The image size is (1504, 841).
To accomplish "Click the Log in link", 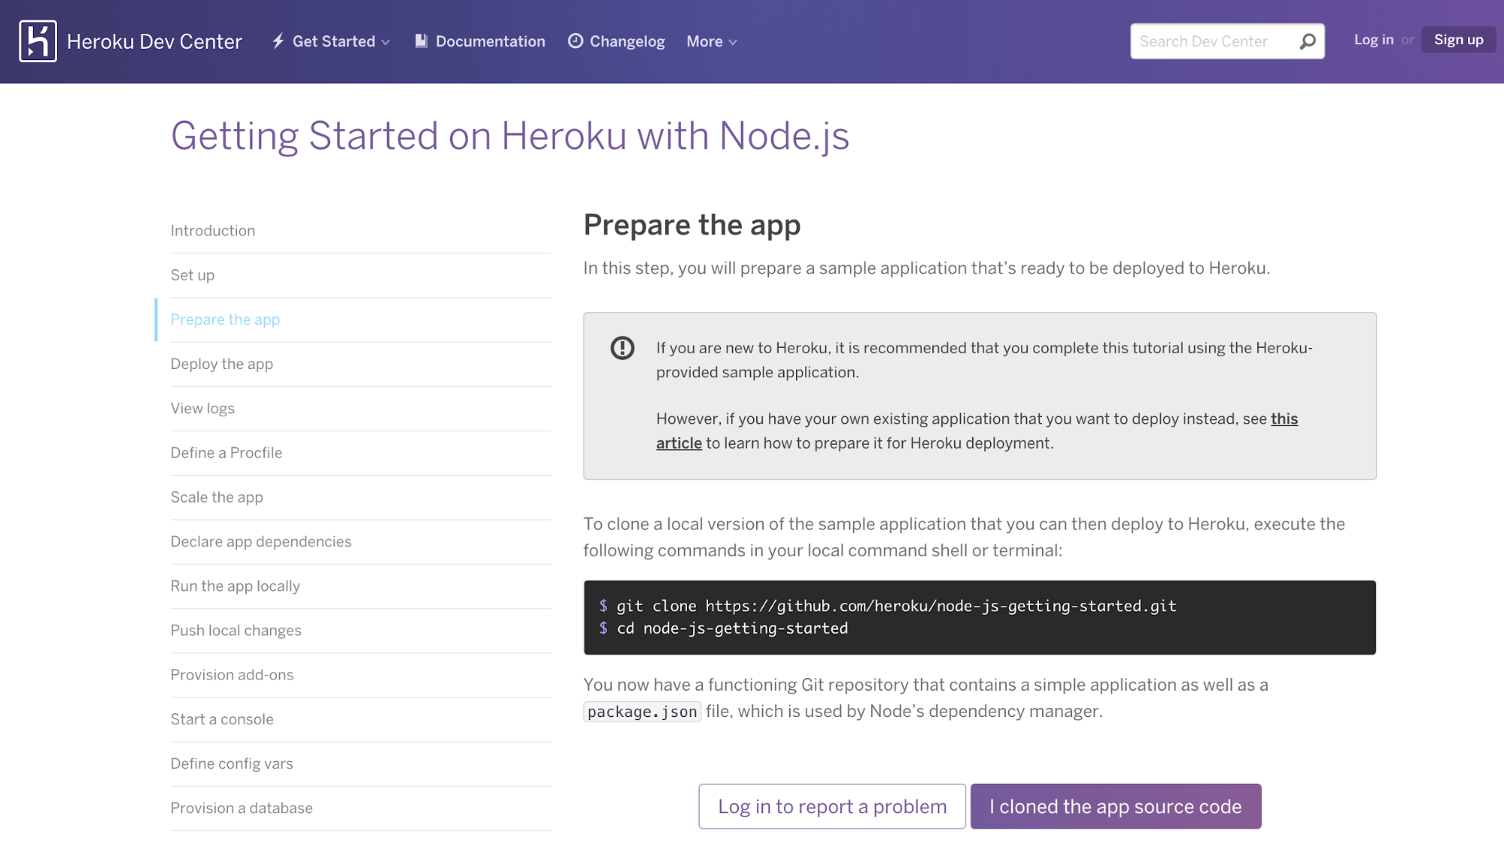I will click(1373, 39).
